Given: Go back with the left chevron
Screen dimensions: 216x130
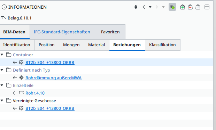Looking at the screenshot, I should (x=144, y=7).
